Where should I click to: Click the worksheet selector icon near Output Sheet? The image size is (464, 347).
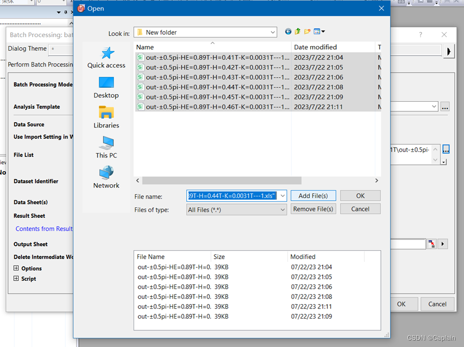pos(432,244)
